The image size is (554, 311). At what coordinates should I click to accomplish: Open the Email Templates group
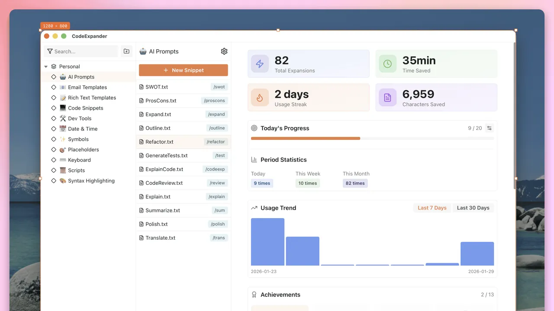[x=88, y=87]
